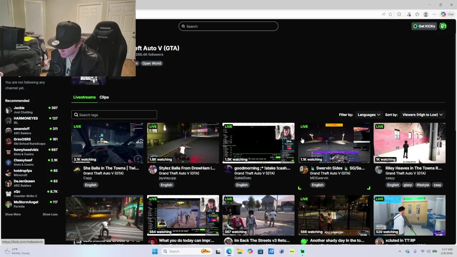Click MsStormAngel channel avatar
Screen dimensions: 457x257
pyautogui.click(x=9, y=204)
